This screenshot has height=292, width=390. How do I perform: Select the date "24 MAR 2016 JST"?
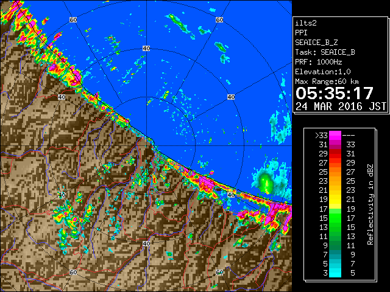341,106
